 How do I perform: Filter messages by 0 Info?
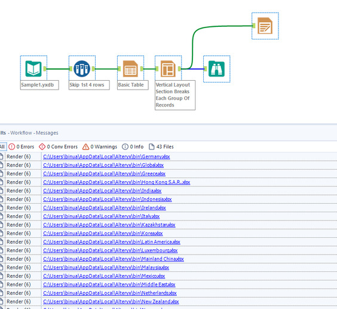pyautogui.click(x=133, y=146)
